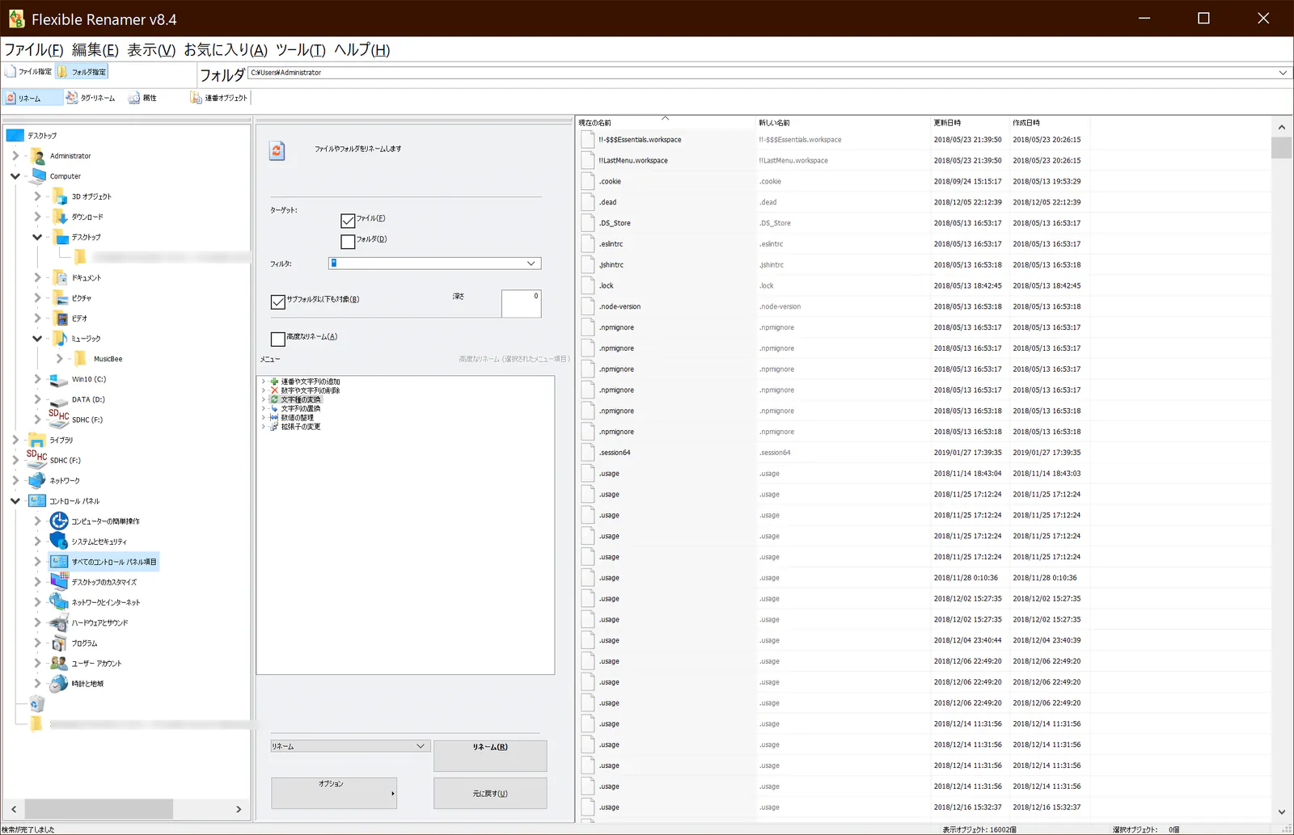Open the ツール(T) menu
Image resolution: width=1294 pixels, height=835 pixels.
coord(301,50)
